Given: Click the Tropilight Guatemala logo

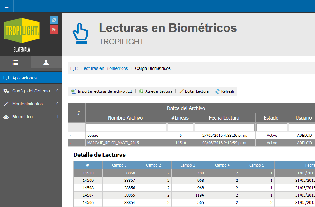Looking at the screenshot, I should tap(22, 35).
